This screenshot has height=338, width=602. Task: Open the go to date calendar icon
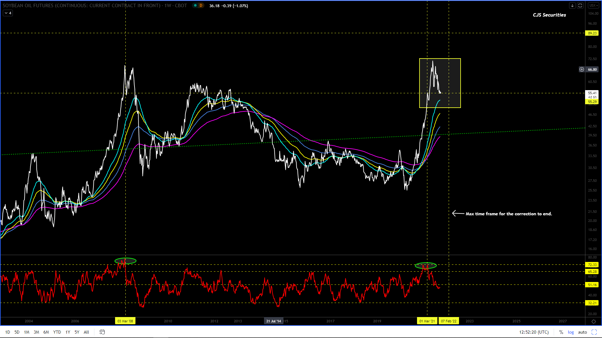pyautogui.click(x=102, y=332)
